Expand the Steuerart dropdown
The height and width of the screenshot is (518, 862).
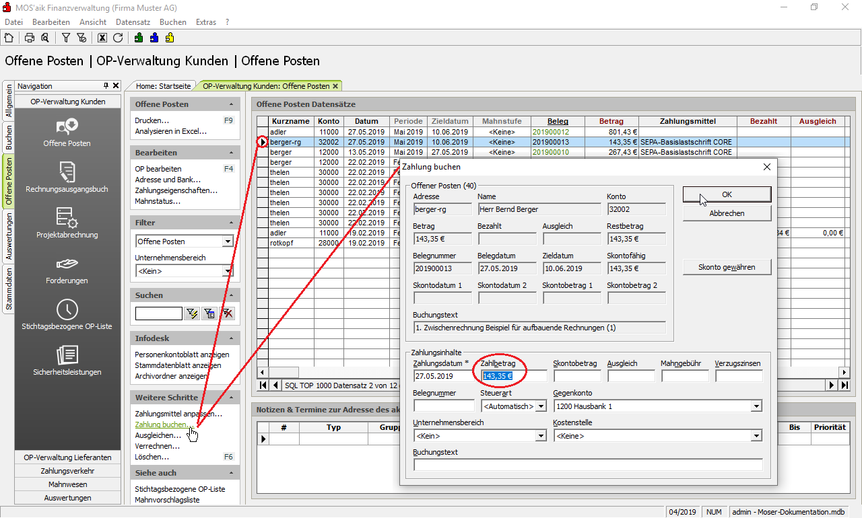tap(540, 406)
